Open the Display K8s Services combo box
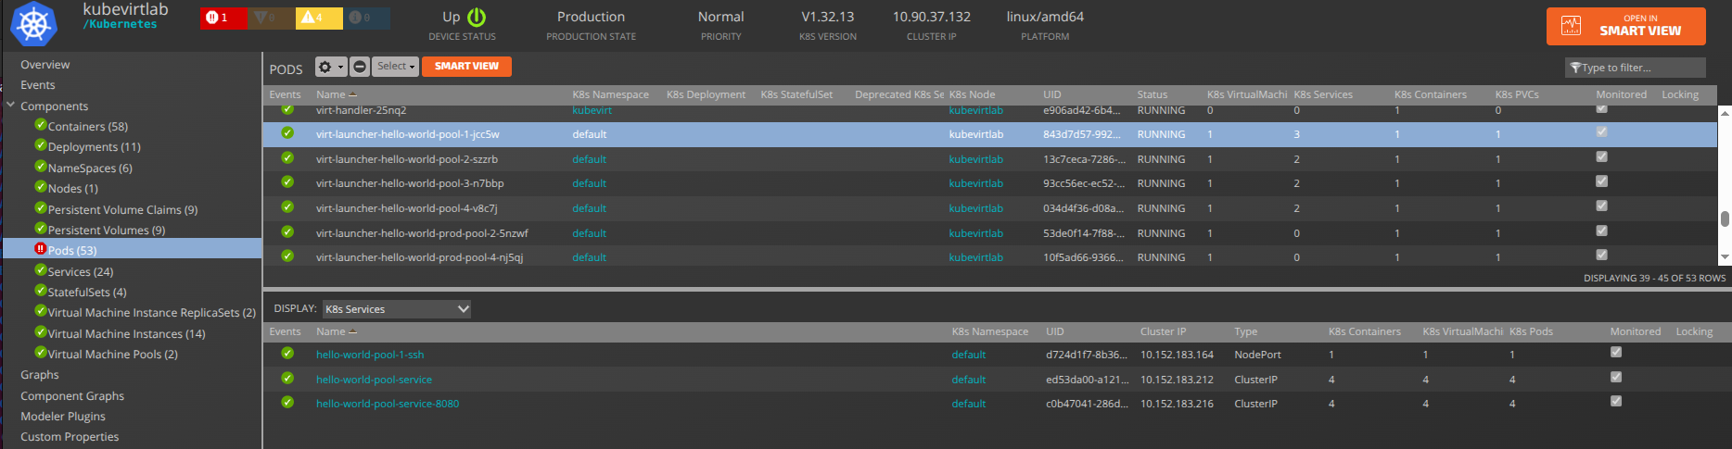The image size is (1732, 449). [x=397, y=309]
